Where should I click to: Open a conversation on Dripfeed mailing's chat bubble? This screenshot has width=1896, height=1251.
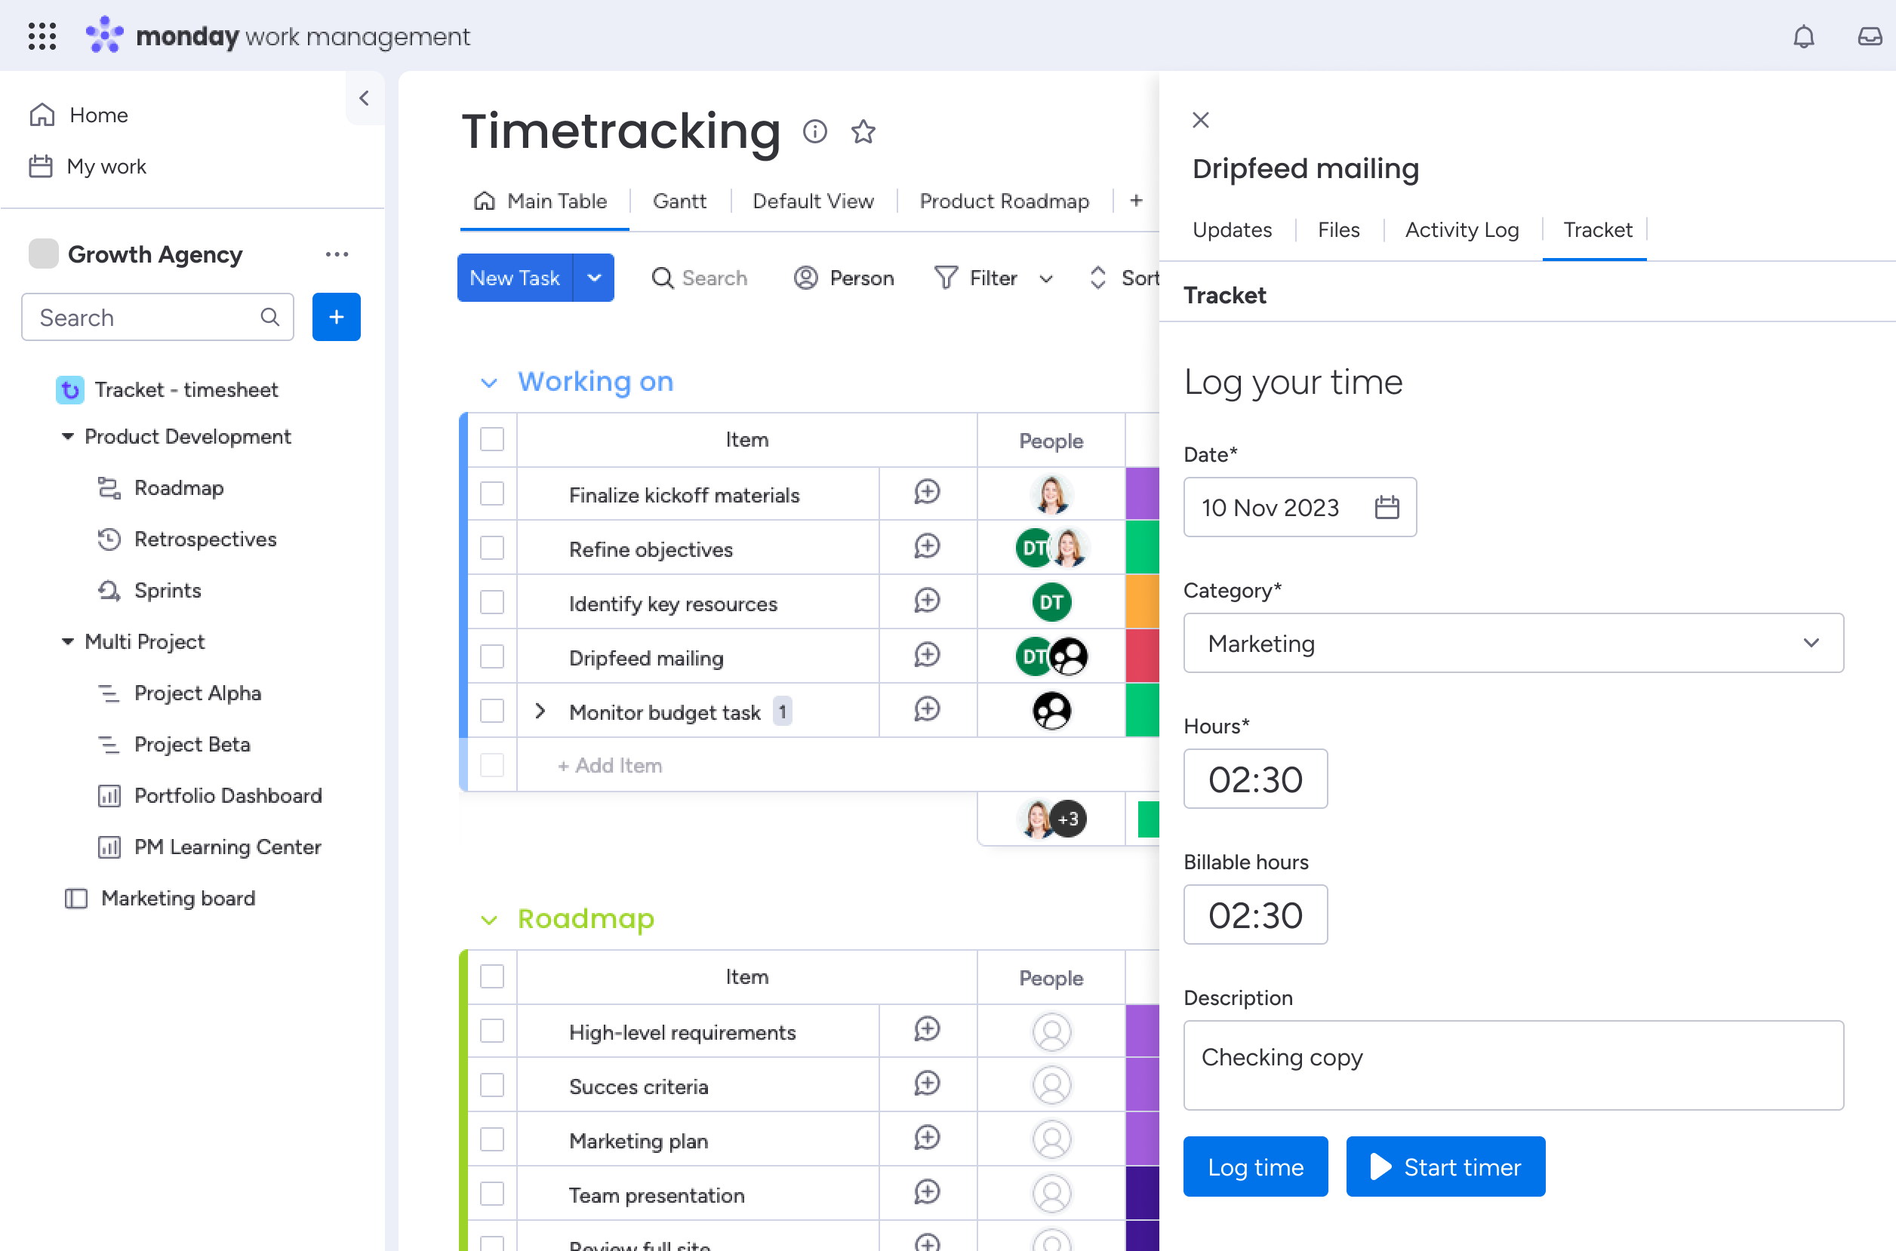pos(926,656)
